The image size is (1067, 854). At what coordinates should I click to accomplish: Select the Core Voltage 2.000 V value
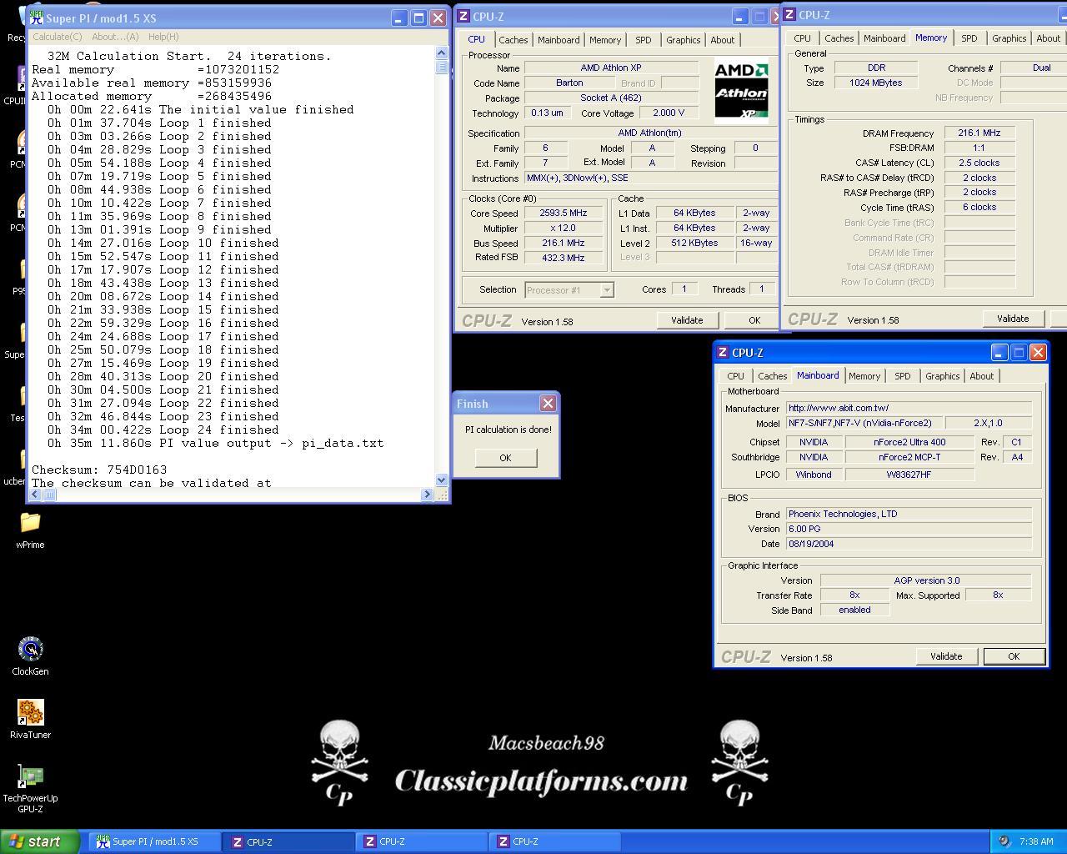click(x=668, y=113)
